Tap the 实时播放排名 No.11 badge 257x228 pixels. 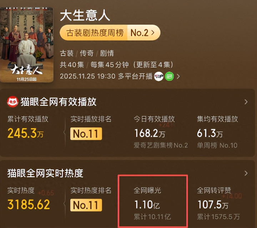click(86, 134)
